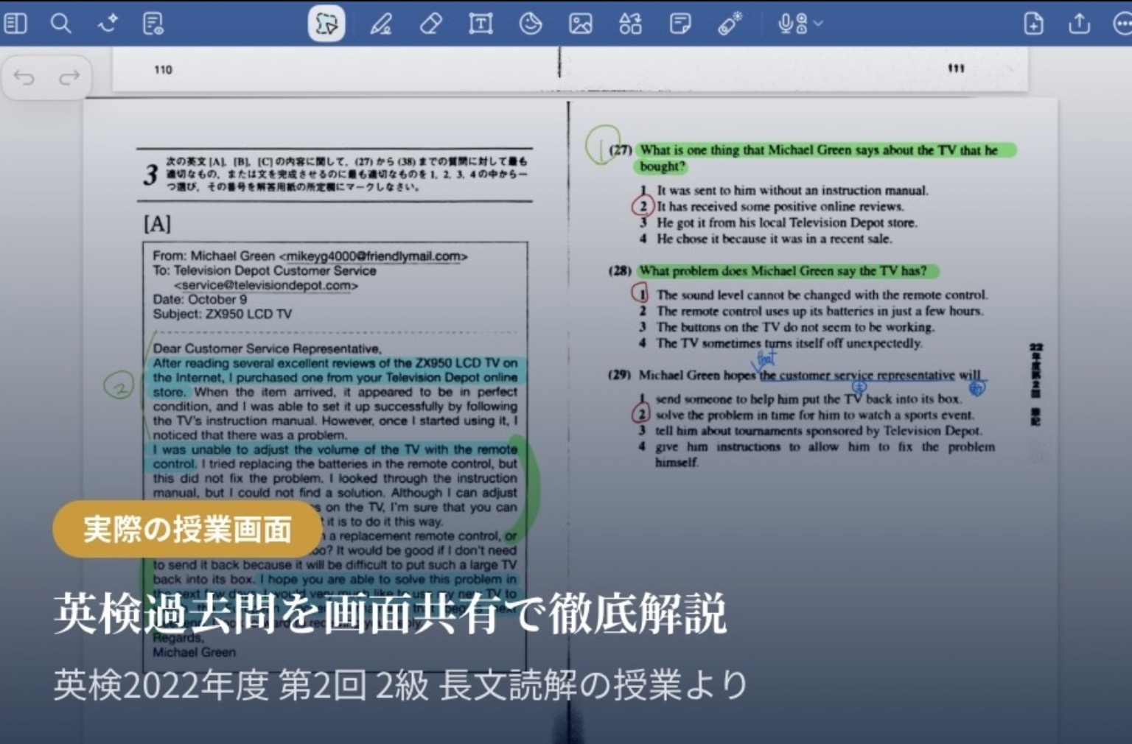Select the Text box tool
This screenshot has height=744, width=1132.
click(481, 24)
